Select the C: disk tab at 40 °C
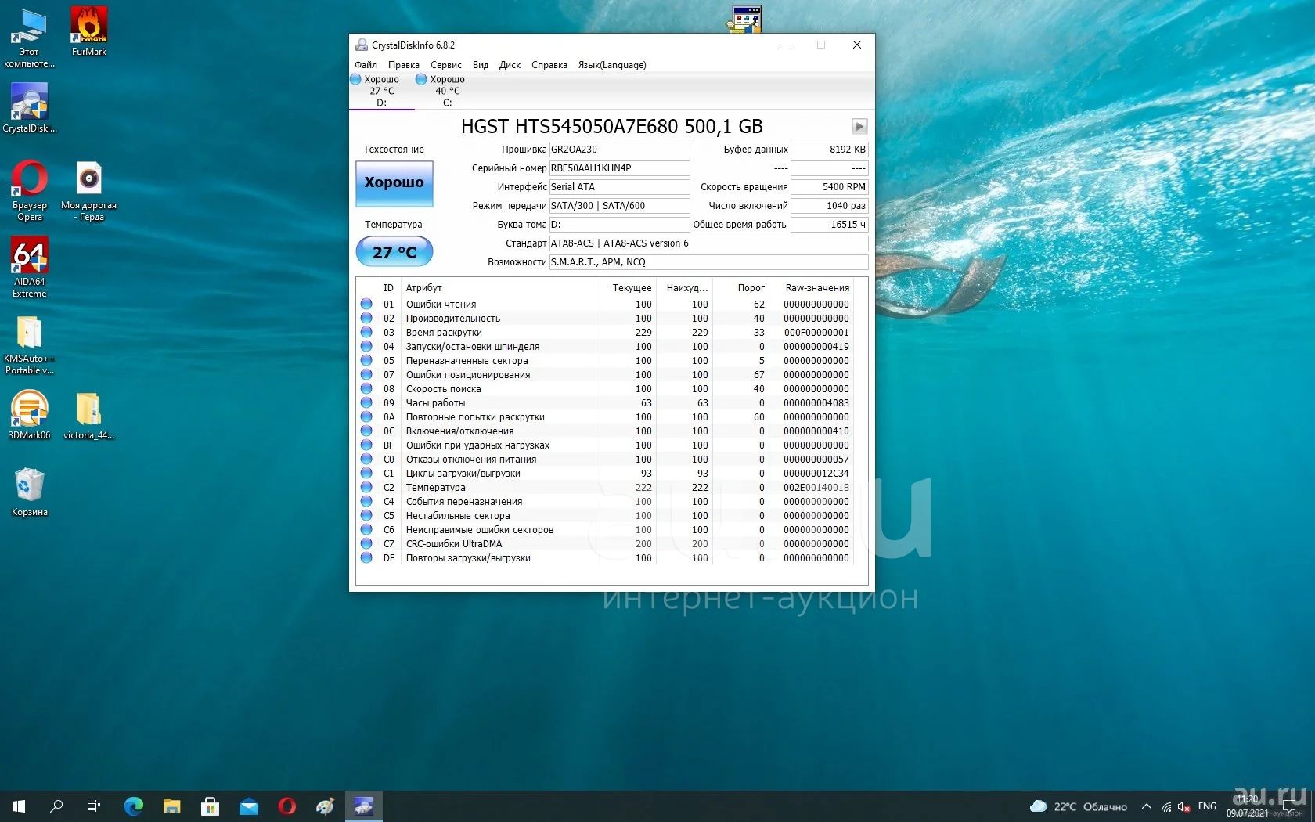This screenshot has height=822, width=1315. pyautogui.click(x=448, y=91)
